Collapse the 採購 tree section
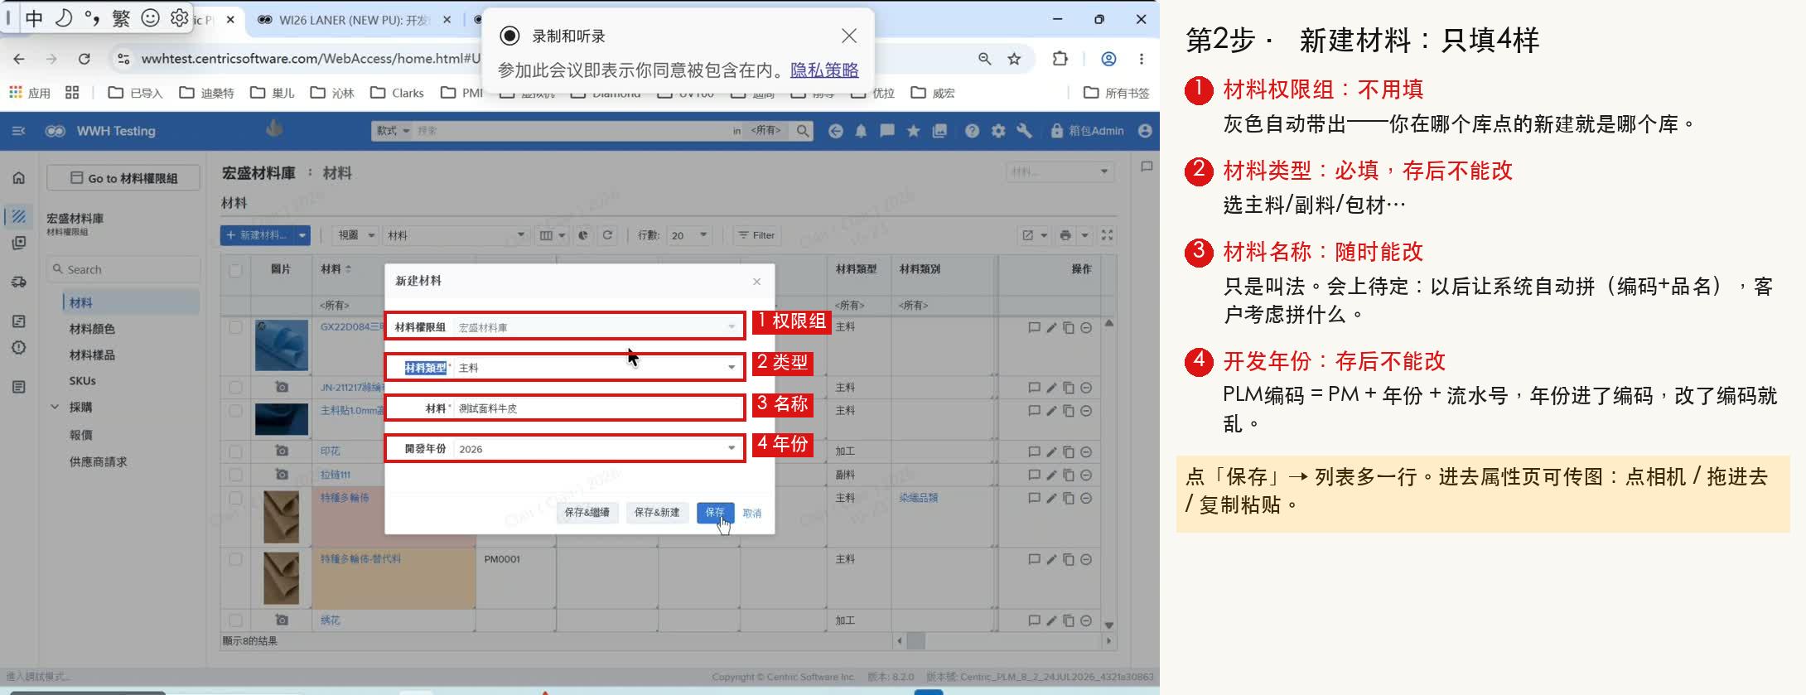 point(55,407)
